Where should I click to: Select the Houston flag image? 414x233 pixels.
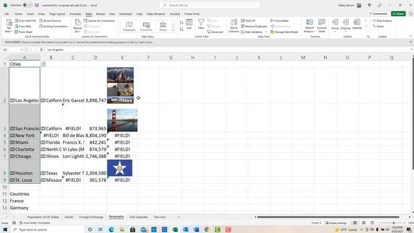pyautogui.click(x=120, y=168)
